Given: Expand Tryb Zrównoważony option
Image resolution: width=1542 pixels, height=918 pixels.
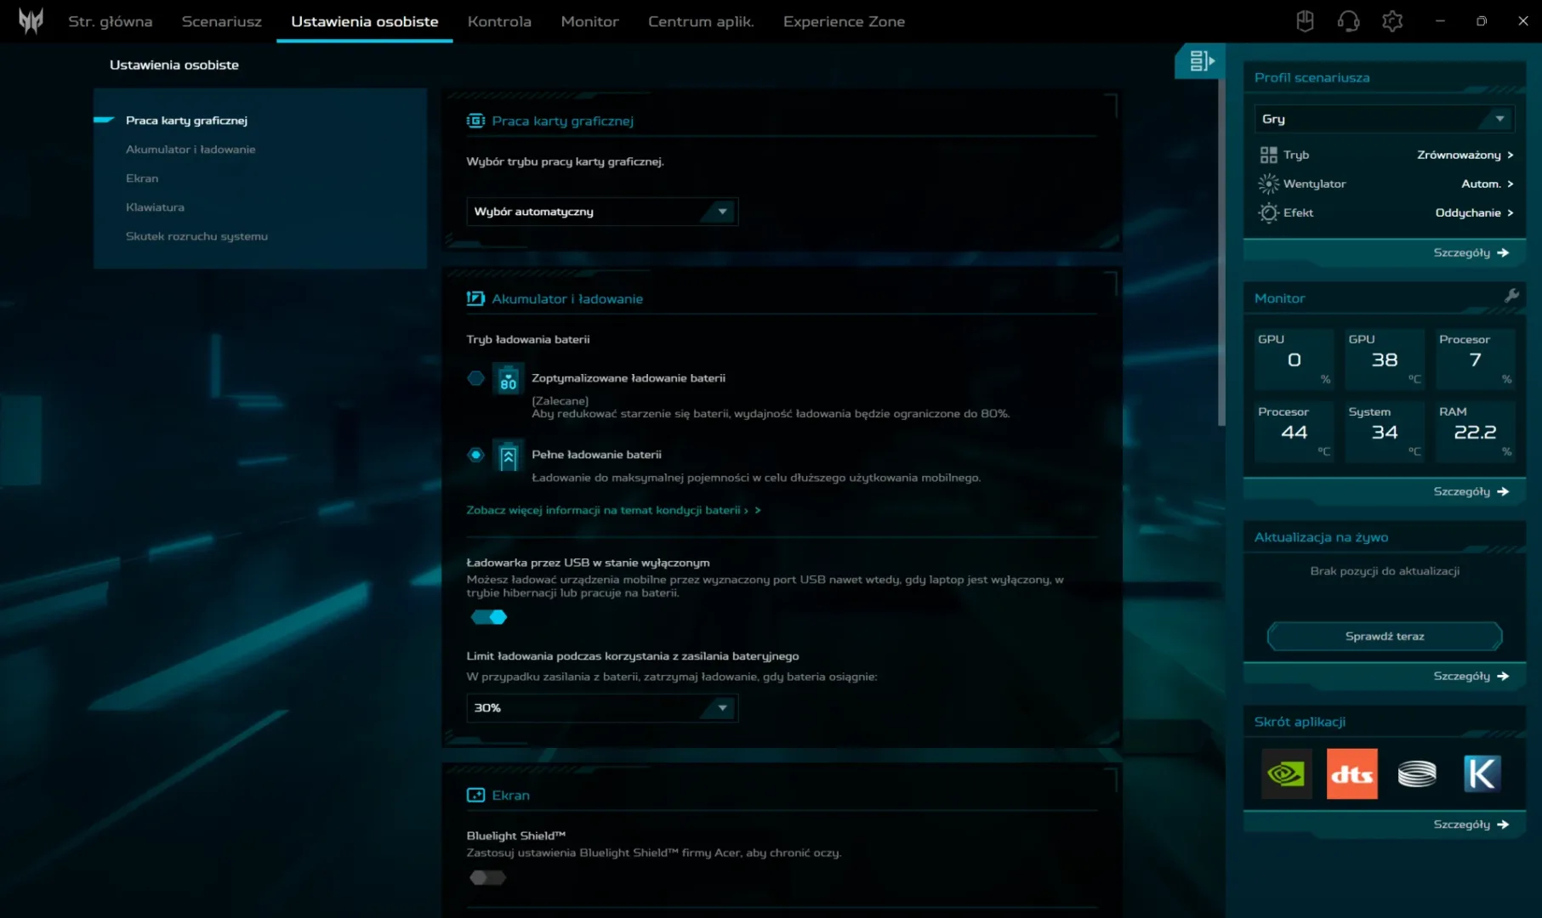Looking at the screenshot, I should point(1465,155).
